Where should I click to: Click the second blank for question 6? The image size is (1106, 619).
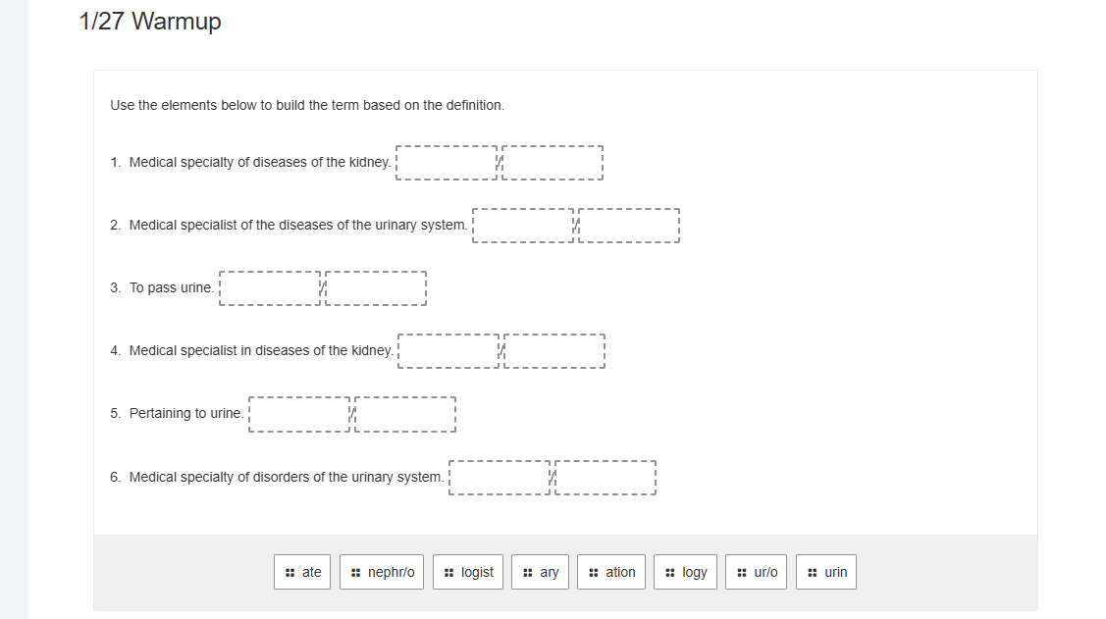pyautogui.click(x=606, y=477)
